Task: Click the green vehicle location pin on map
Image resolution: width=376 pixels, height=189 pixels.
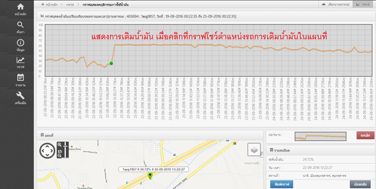Action: (150, 176)
